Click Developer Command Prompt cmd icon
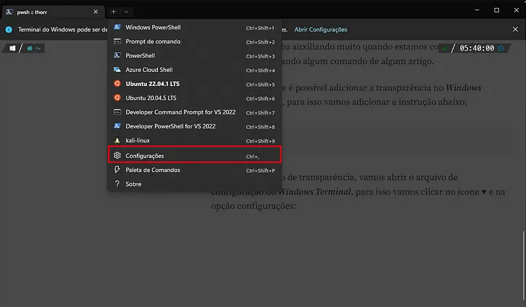The height and width of the screenshot is (307, 526). [117, 112]
